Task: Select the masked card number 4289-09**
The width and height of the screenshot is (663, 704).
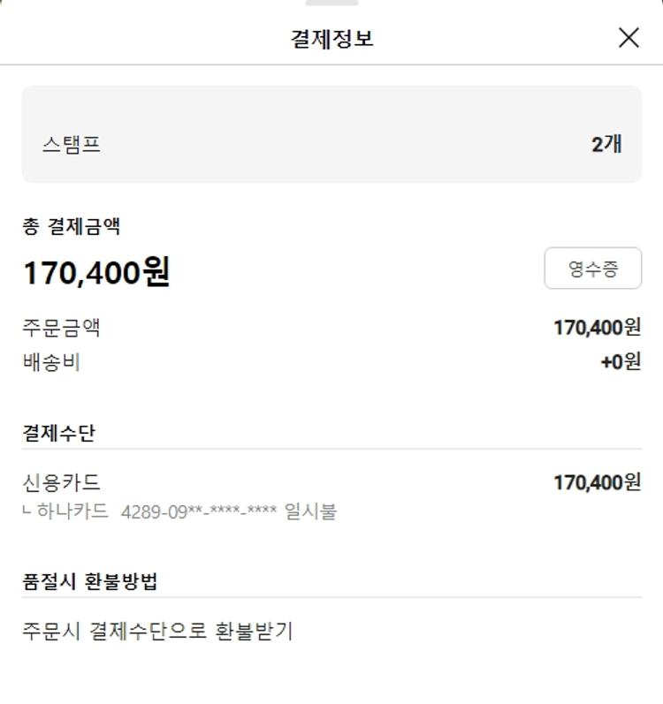Action: [x=199, y=512]
